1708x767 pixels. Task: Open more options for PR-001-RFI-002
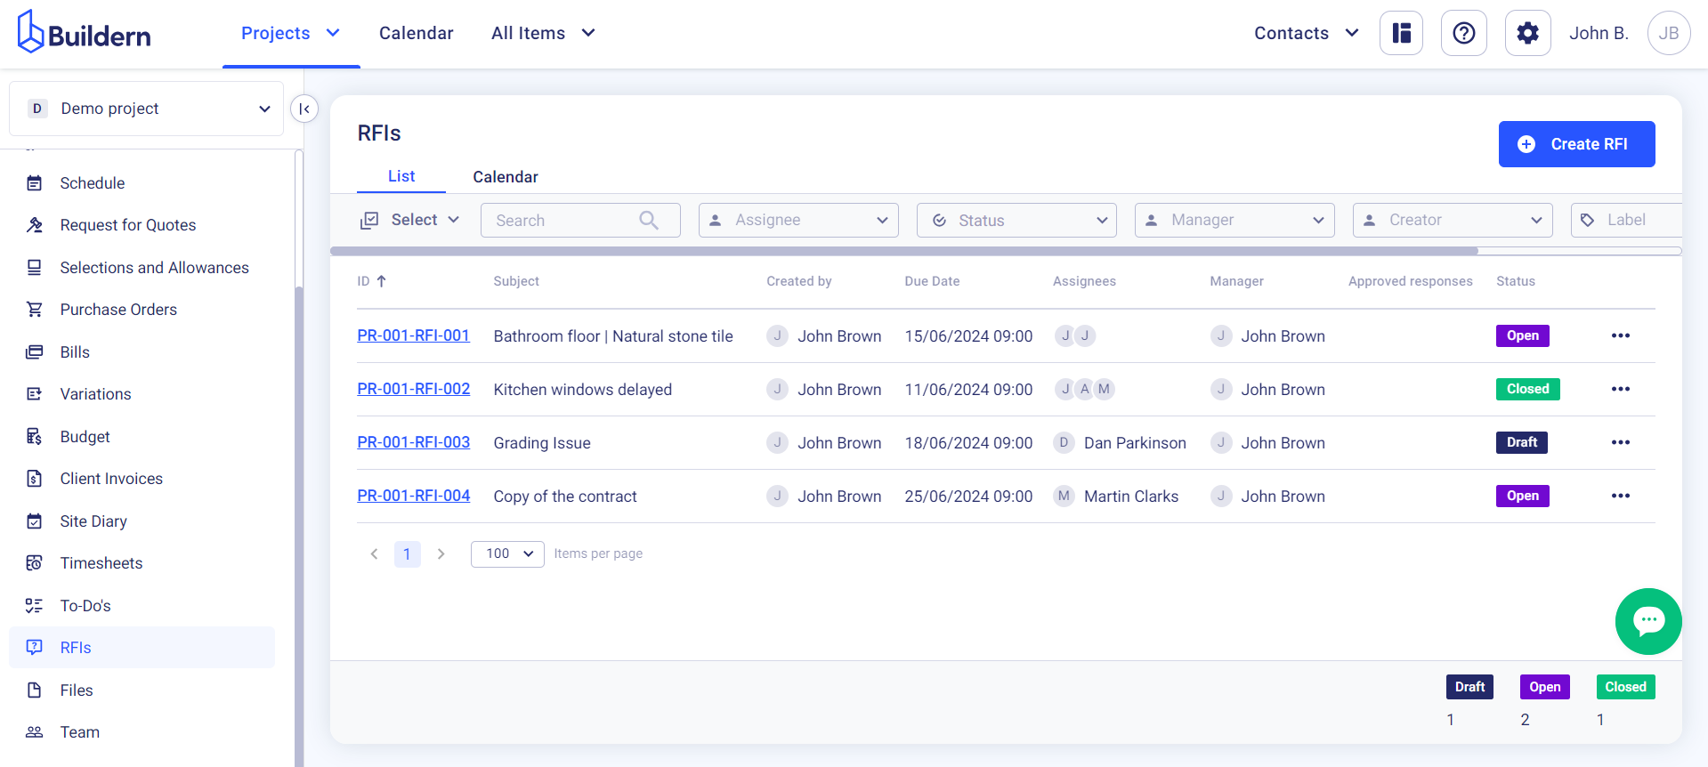[1620, 390]
